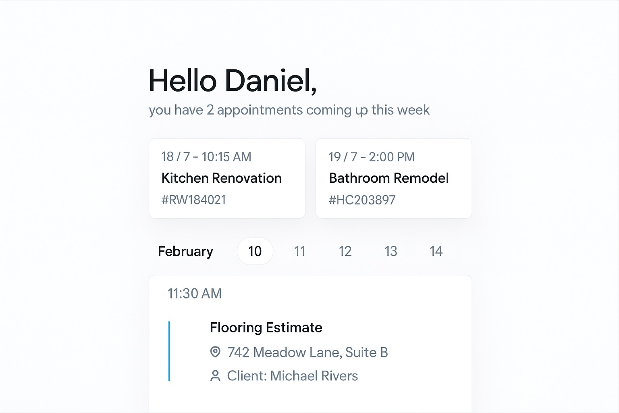Image resolution: width=619 pixels, height=413 pixels.
Task: Go to date 13
Action: pos(391,251)
